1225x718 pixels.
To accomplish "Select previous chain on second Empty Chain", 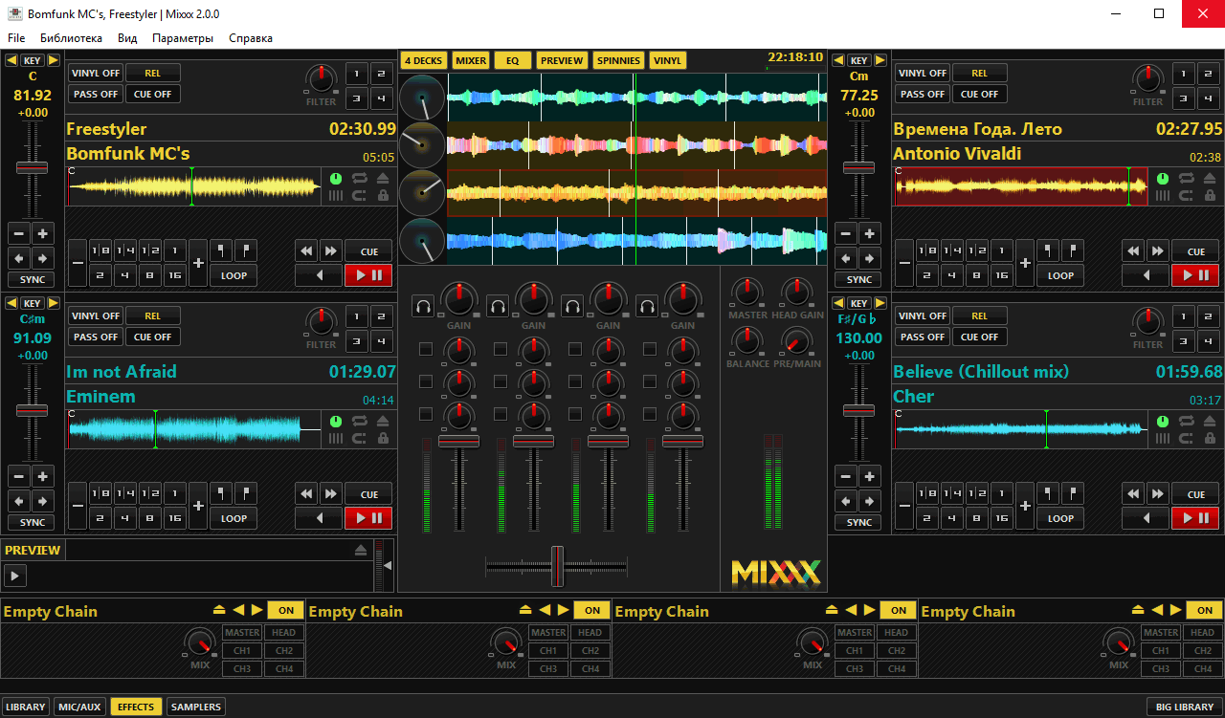I will pyautogui.click(x=546, y=610).
